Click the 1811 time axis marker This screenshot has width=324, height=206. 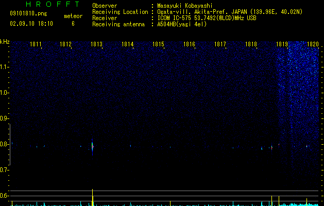(36, 44)
